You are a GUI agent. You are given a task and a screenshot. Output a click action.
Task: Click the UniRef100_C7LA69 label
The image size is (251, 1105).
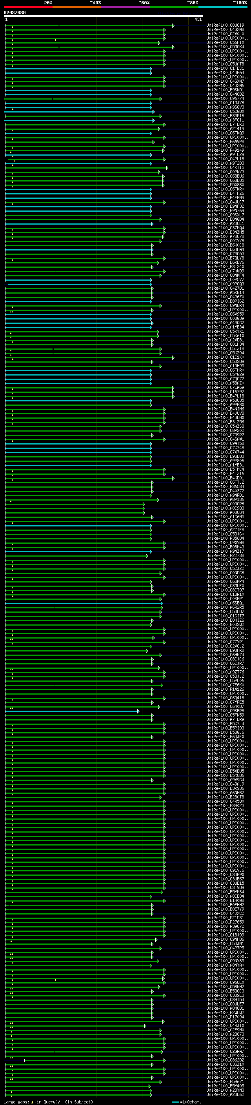(225, 387)
